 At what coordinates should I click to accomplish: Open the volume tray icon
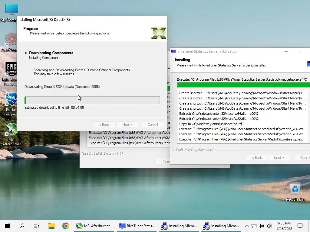click(261, 226)
